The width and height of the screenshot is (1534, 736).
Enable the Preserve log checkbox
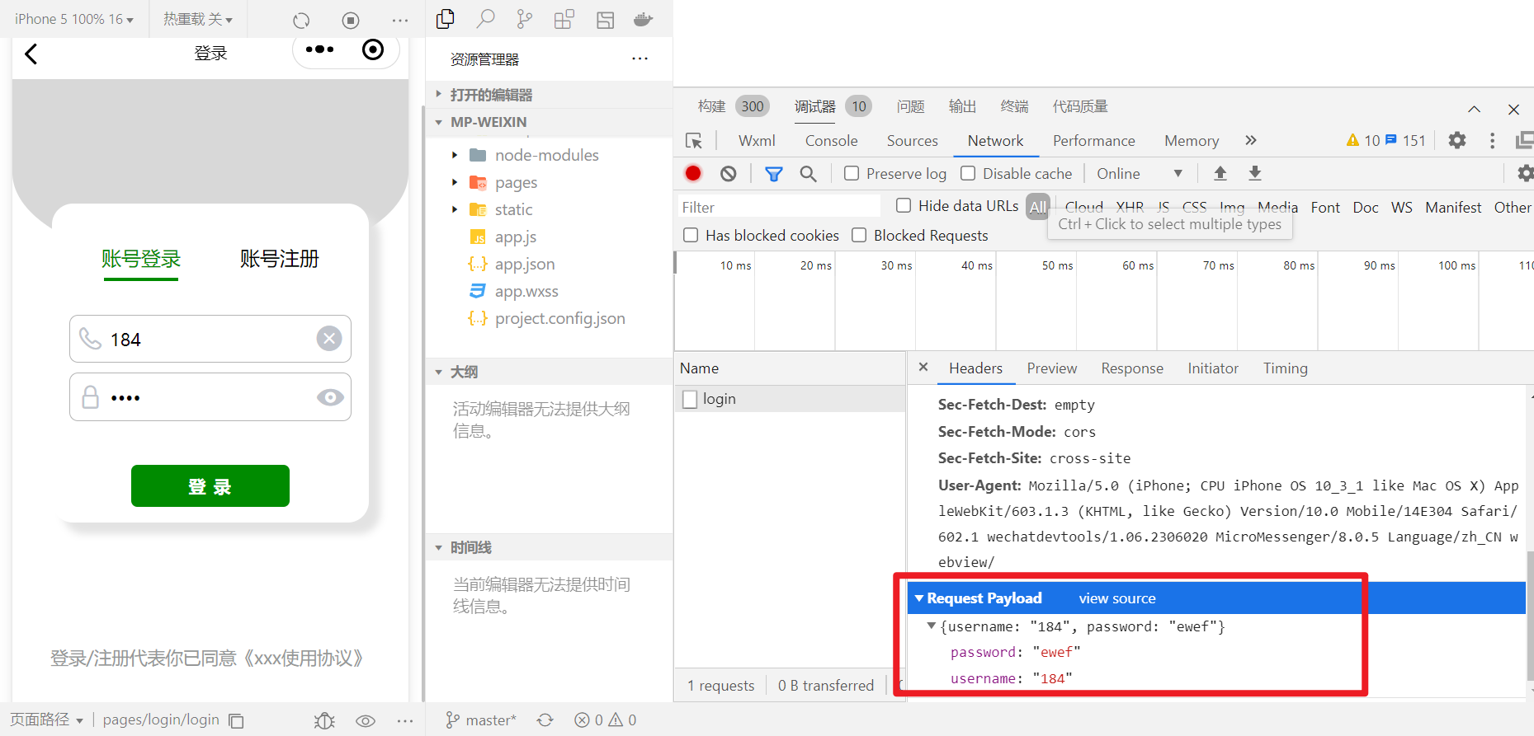click(x=852, y=173)
